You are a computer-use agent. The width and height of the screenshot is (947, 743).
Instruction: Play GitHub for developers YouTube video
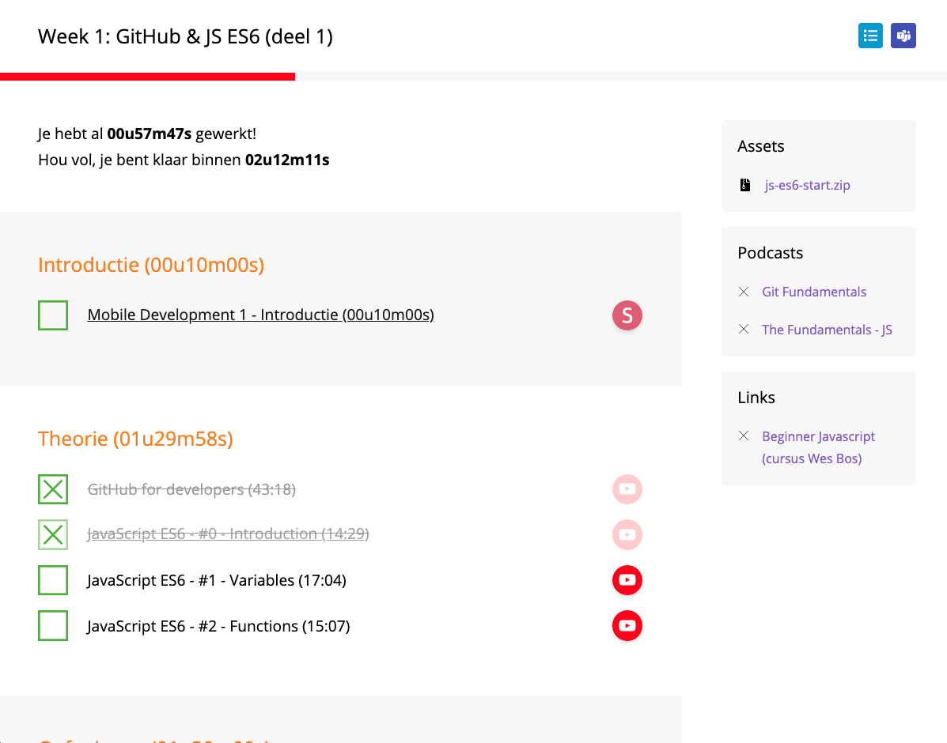click(627, 489)
